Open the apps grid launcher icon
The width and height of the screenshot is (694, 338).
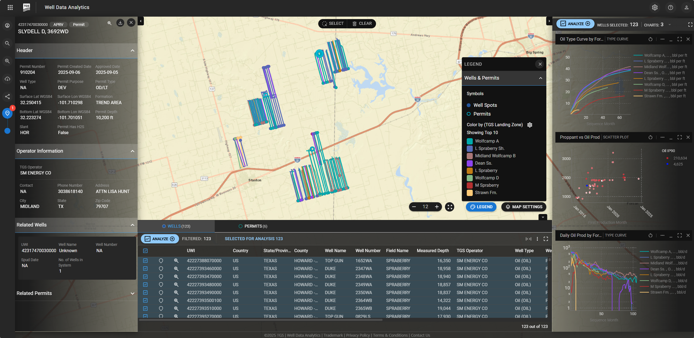[x=10, y=7]
